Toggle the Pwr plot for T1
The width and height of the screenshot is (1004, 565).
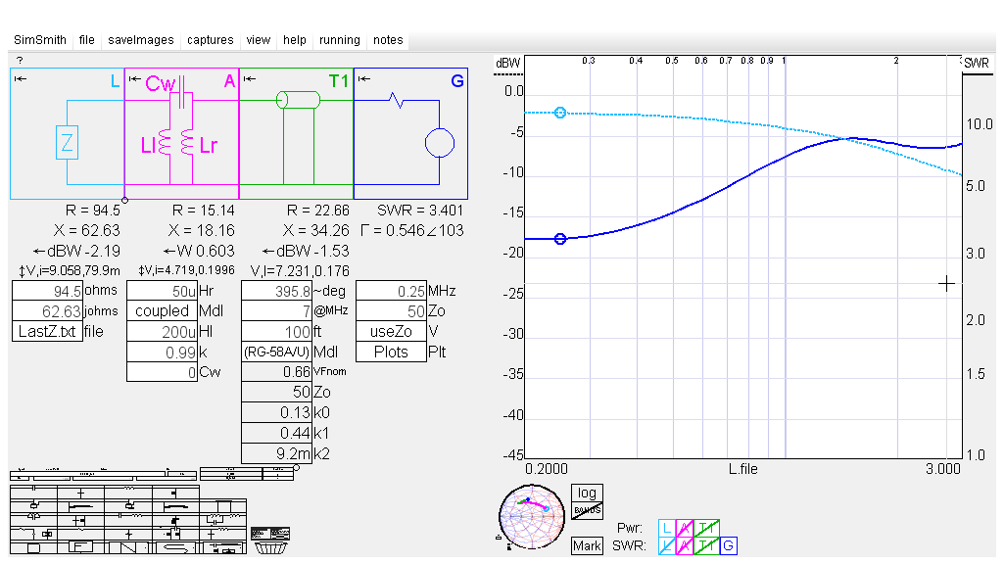[x=707, y=529]
